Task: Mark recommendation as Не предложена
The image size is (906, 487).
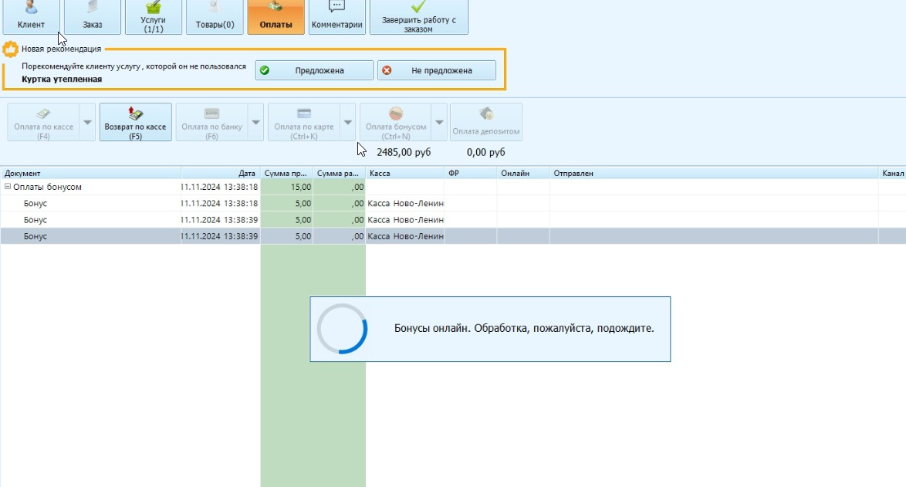Action: [436, 70]
